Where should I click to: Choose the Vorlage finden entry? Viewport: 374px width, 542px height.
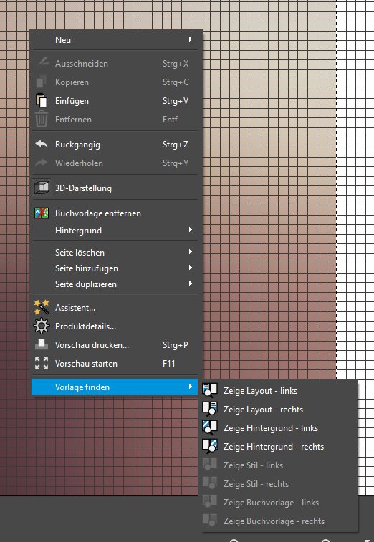pos(115,387)
